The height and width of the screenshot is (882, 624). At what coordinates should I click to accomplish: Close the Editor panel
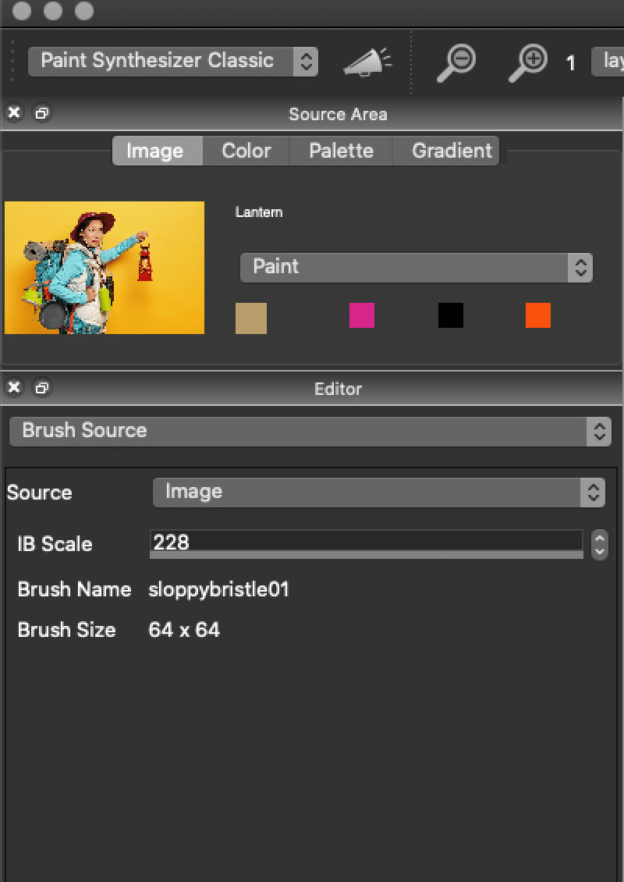(14, 388)
